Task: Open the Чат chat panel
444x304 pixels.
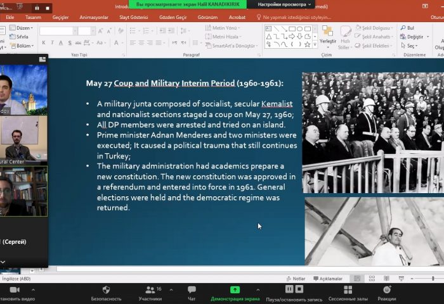Action: coord(192,290)
